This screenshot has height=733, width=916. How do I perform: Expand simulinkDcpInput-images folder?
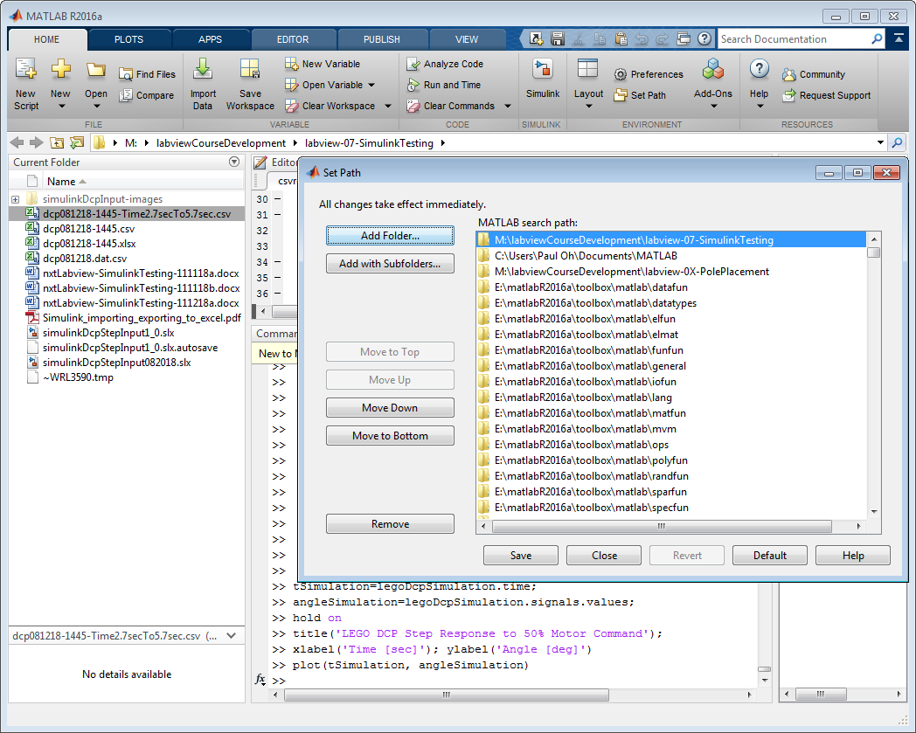tap(15, 199)
